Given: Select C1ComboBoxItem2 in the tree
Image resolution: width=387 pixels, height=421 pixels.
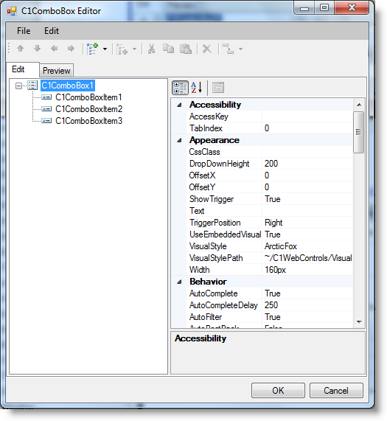Looking at the screenshot, I should tap(89, 109).
